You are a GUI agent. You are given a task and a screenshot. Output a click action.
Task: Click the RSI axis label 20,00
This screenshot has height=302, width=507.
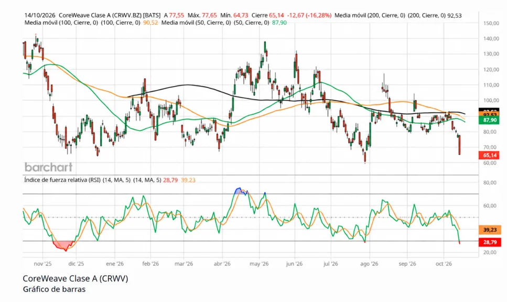[490, 252]
